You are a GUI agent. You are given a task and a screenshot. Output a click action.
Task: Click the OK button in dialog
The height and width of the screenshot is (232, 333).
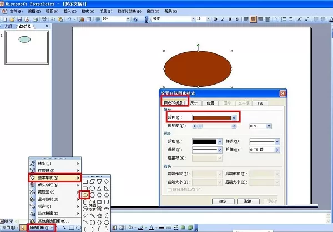(x=223, y=201)
